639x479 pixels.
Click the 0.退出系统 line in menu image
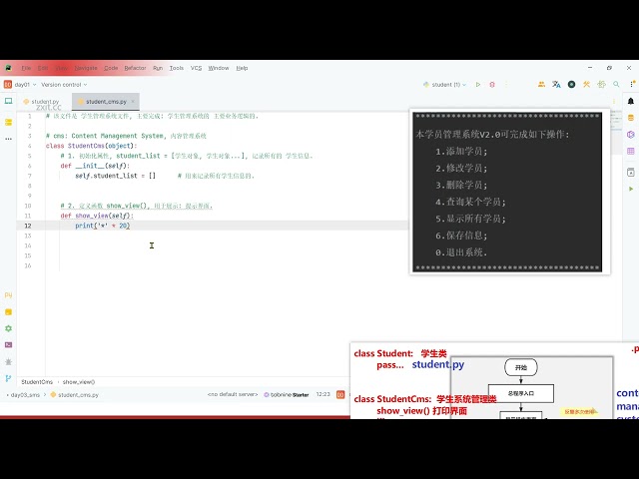click(461, 252)
